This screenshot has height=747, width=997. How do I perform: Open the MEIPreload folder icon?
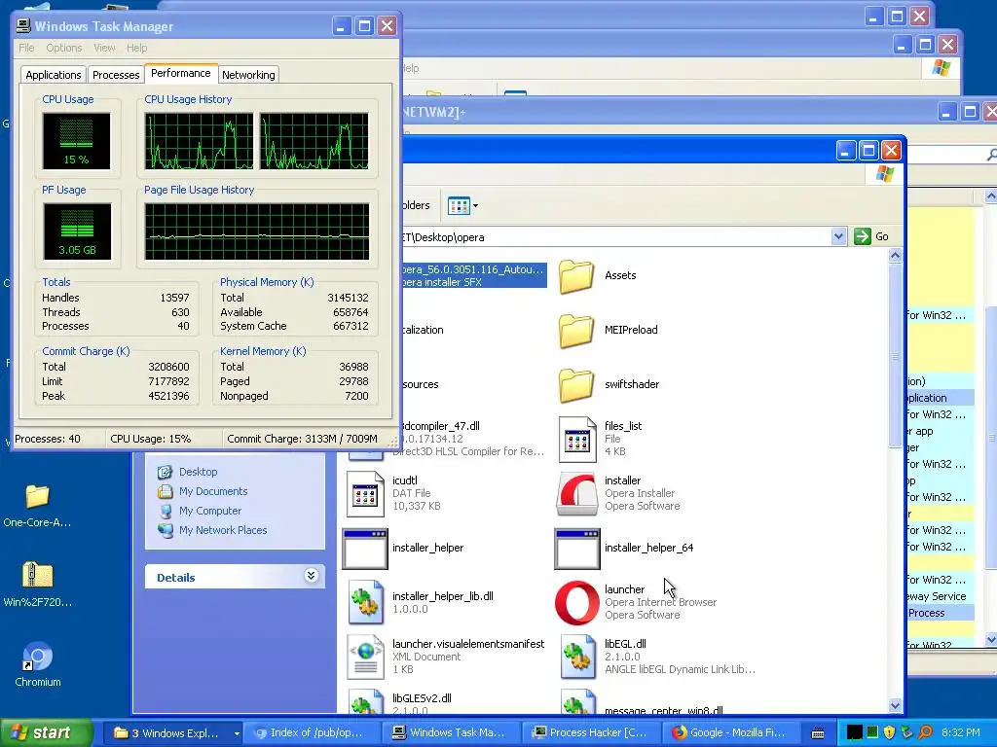point(576,331)
